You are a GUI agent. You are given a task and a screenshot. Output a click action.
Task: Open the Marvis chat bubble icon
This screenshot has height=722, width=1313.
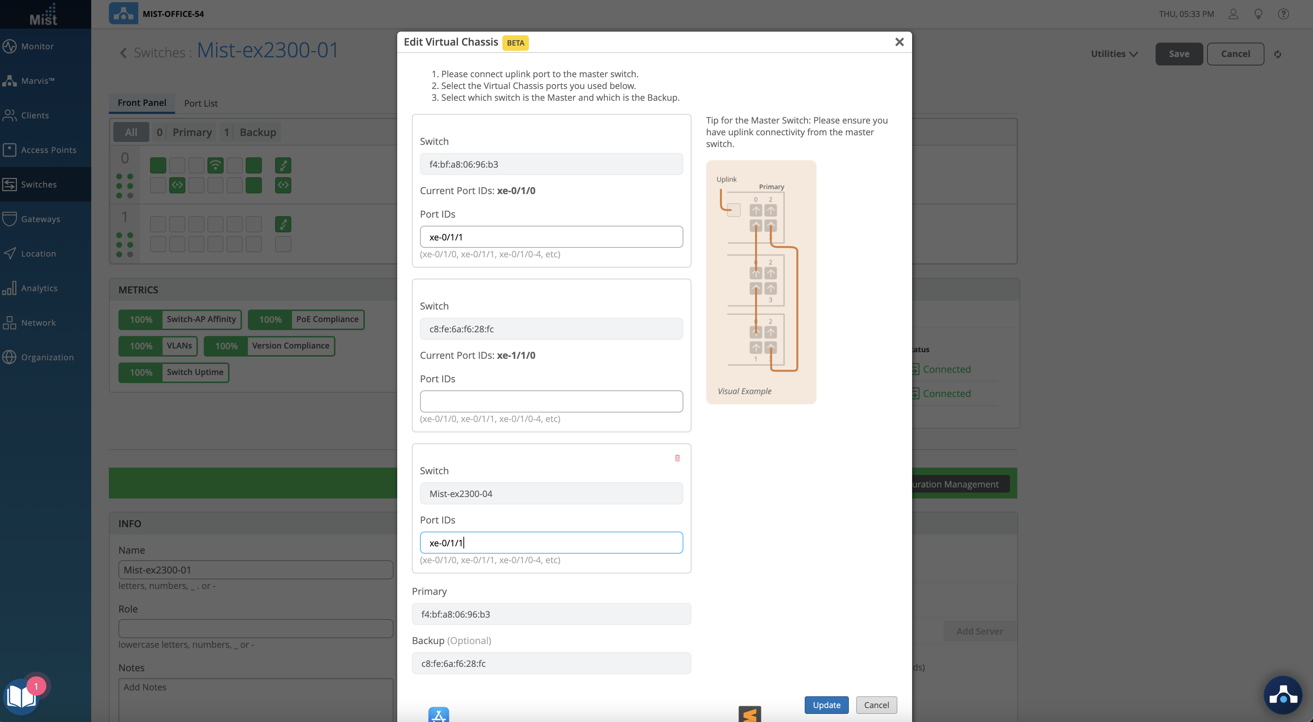coord(1282,695)
